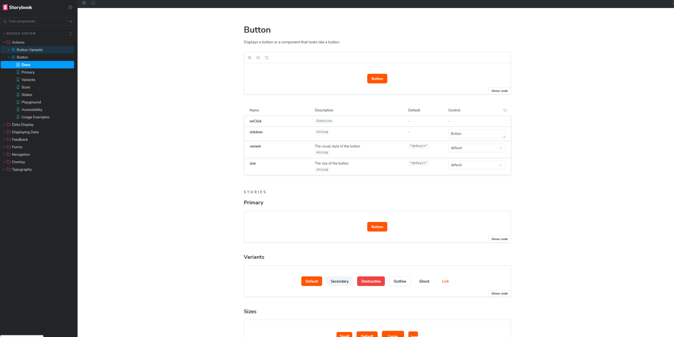Zoom out the Button preview canvas
The height and width of the screenshot is (337, 674).
[x=258, y=58]
